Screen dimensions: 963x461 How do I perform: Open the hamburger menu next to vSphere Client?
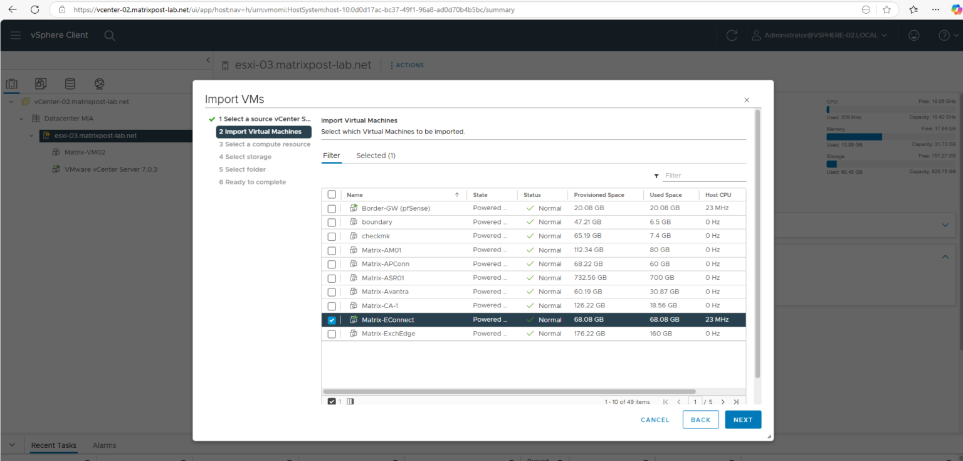pos(15,35)
